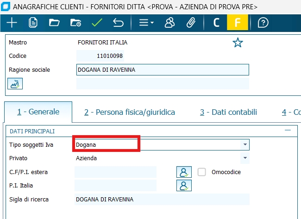
Task: Open the Dati contabili tab
Action: point(228,112)
